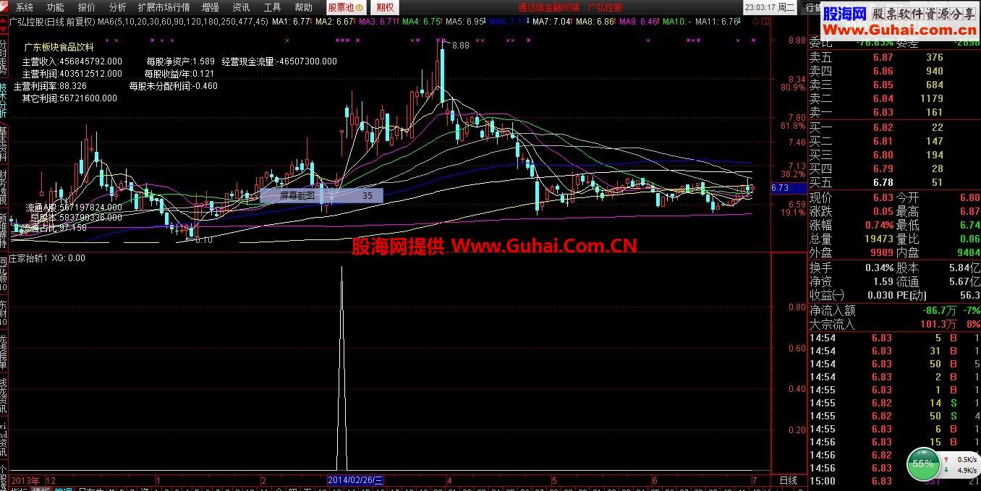Screen dimensions: 981x491
Task: Click the 买三 bid row at 6.80
Action: (893, 155)
